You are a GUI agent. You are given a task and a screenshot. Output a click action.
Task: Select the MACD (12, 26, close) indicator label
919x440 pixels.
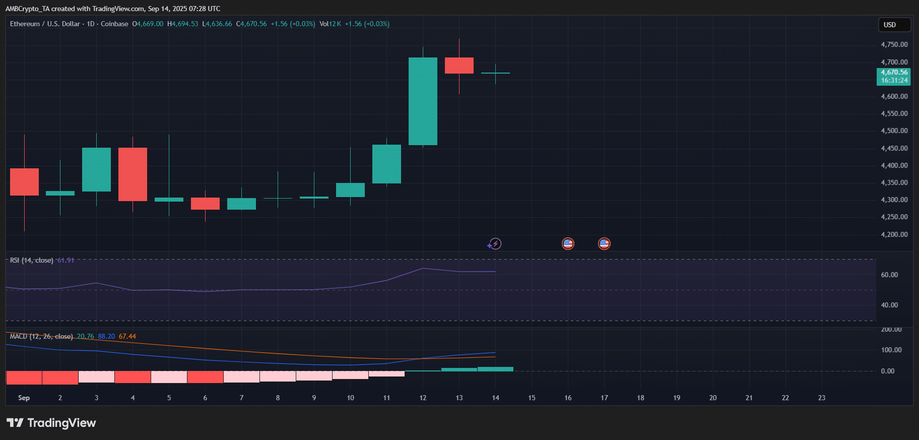coord(41,336)
